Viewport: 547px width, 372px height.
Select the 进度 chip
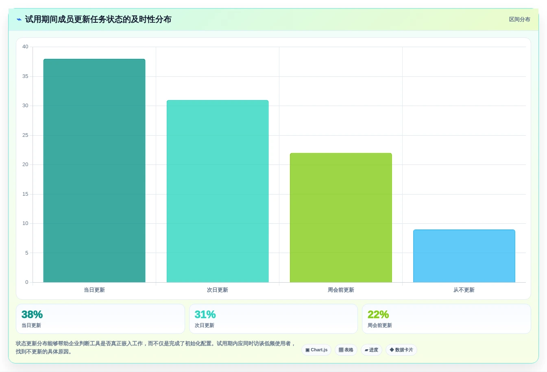click(371, 350)
